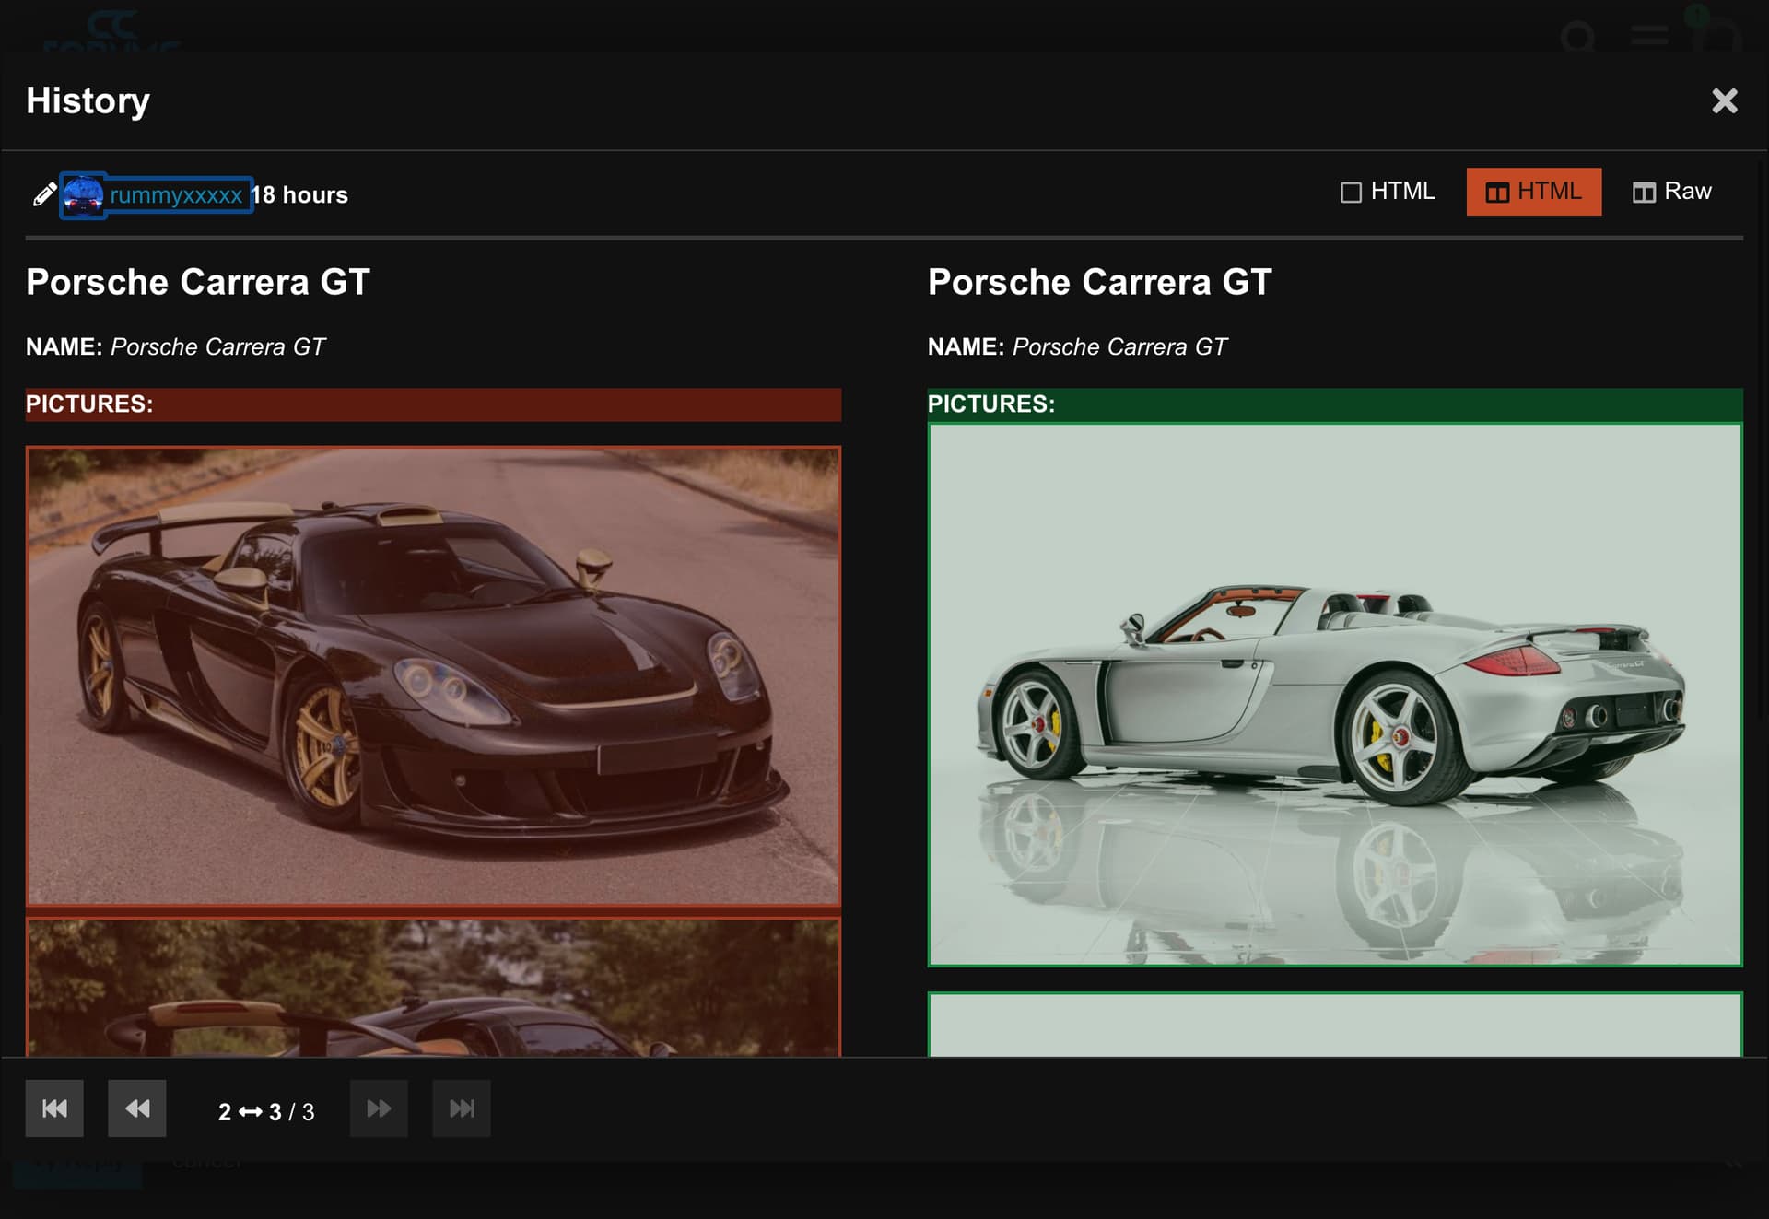Image resolution: width=1769 pixels, height=1219 pixels.
Task: Click the black Carrera GT removed image
Action: point(433,676)
